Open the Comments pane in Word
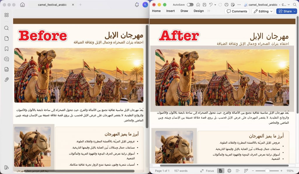This screenshot has width=299, height=174. 237,11
